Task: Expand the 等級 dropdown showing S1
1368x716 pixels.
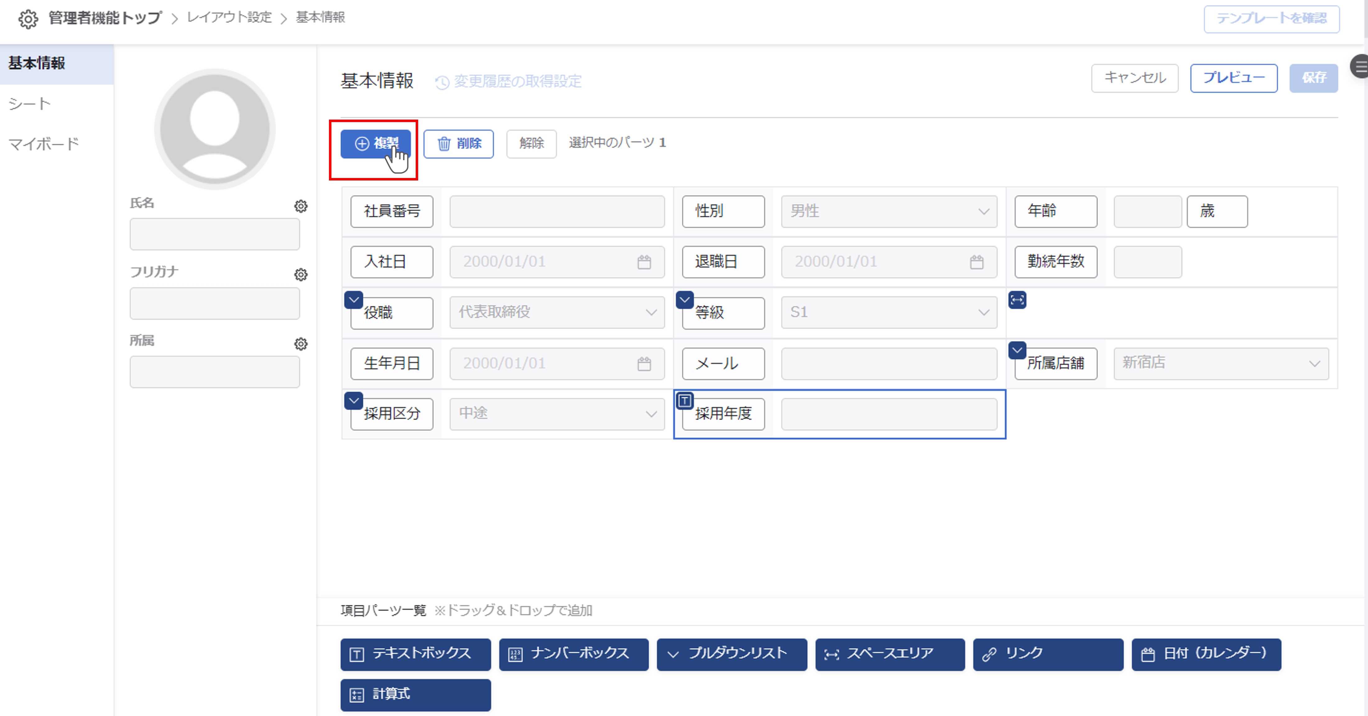Action: (x=889, y=312)
